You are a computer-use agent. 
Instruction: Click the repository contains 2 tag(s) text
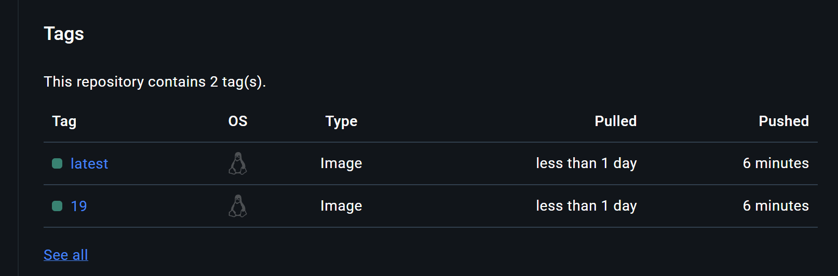(x=155, y=82)
